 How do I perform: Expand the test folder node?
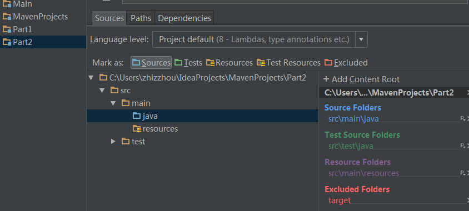(x=113, y=142)
